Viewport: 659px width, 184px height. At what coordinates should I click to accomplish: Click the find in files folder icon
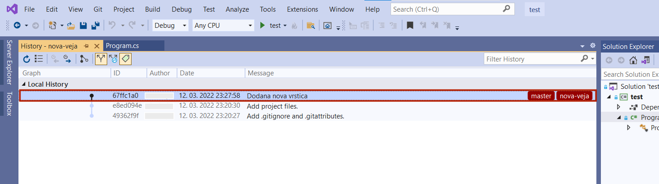pyautogui.click(x=310, y=26)
